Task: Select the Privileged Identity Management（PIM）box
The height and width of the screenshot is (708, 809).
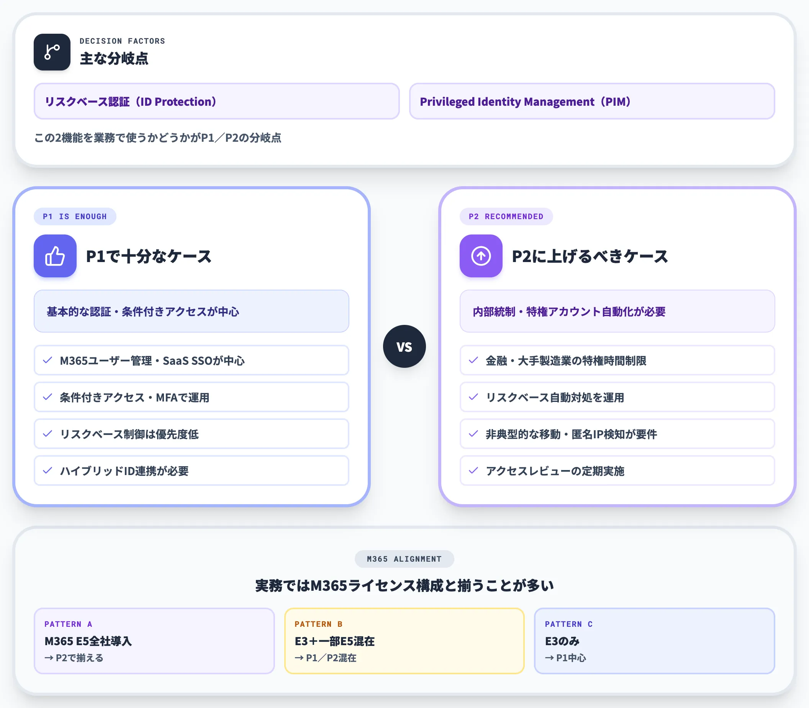Action: (x=592, y=101)
